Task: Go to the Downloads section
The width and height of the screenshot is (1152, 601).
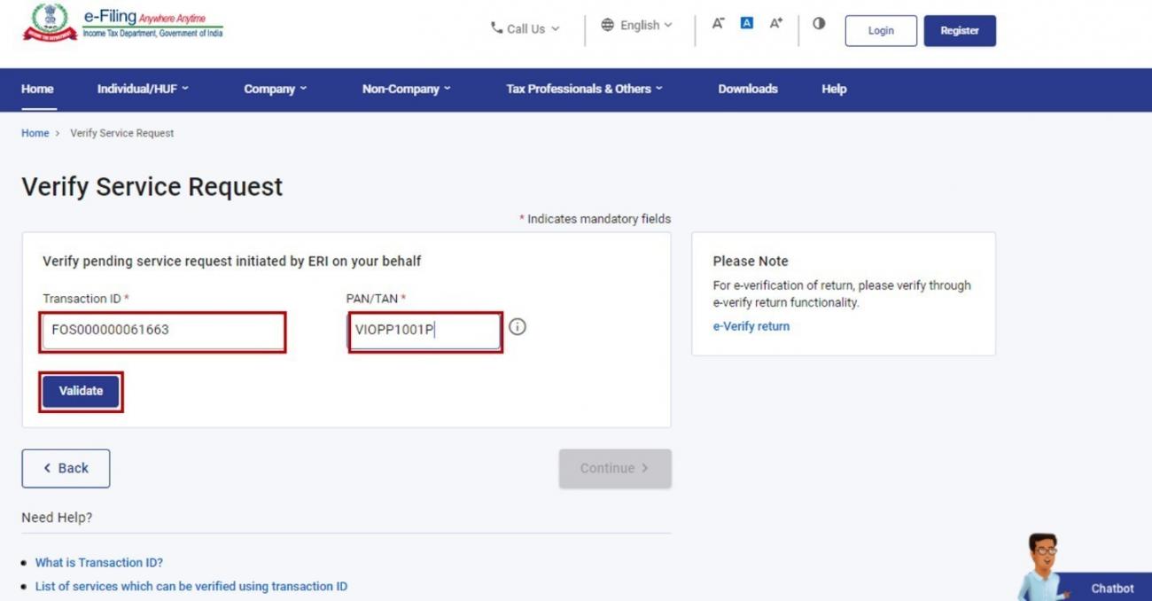Action: [747, 89]
